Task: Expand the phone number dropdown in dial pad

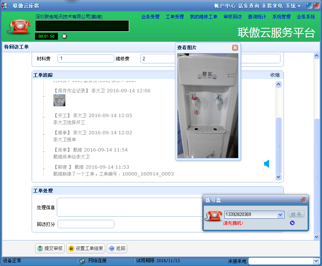Action: point(281,214)
